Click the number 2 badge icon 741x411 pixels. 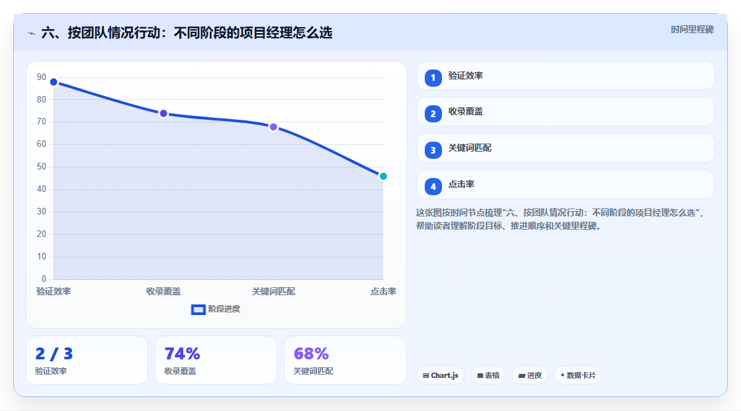[433, 114]
